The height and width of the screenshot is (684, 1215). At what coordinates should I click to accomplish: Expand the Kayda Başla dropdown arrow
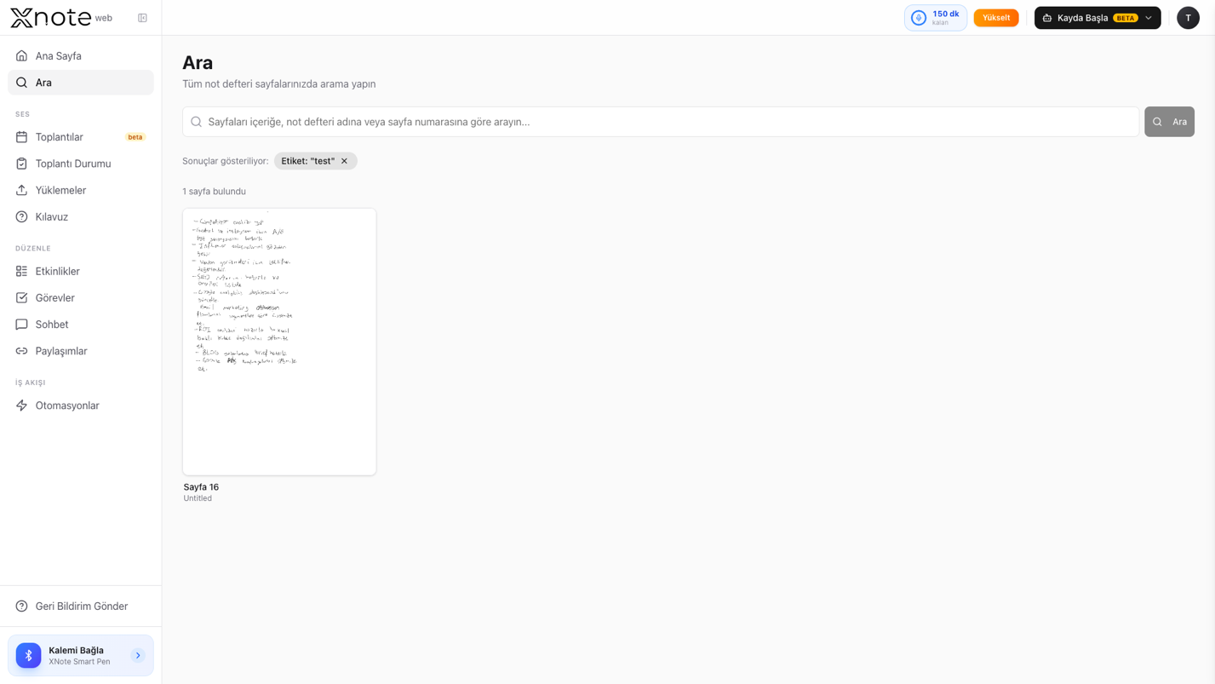click(x=1149, y=18)
